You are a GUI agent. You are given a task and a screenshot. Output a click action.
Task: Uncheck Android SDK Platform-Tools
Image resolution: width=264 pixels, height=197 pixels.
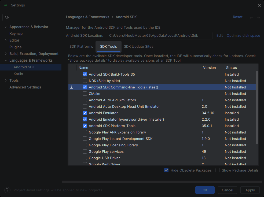(x=85, y=126)
